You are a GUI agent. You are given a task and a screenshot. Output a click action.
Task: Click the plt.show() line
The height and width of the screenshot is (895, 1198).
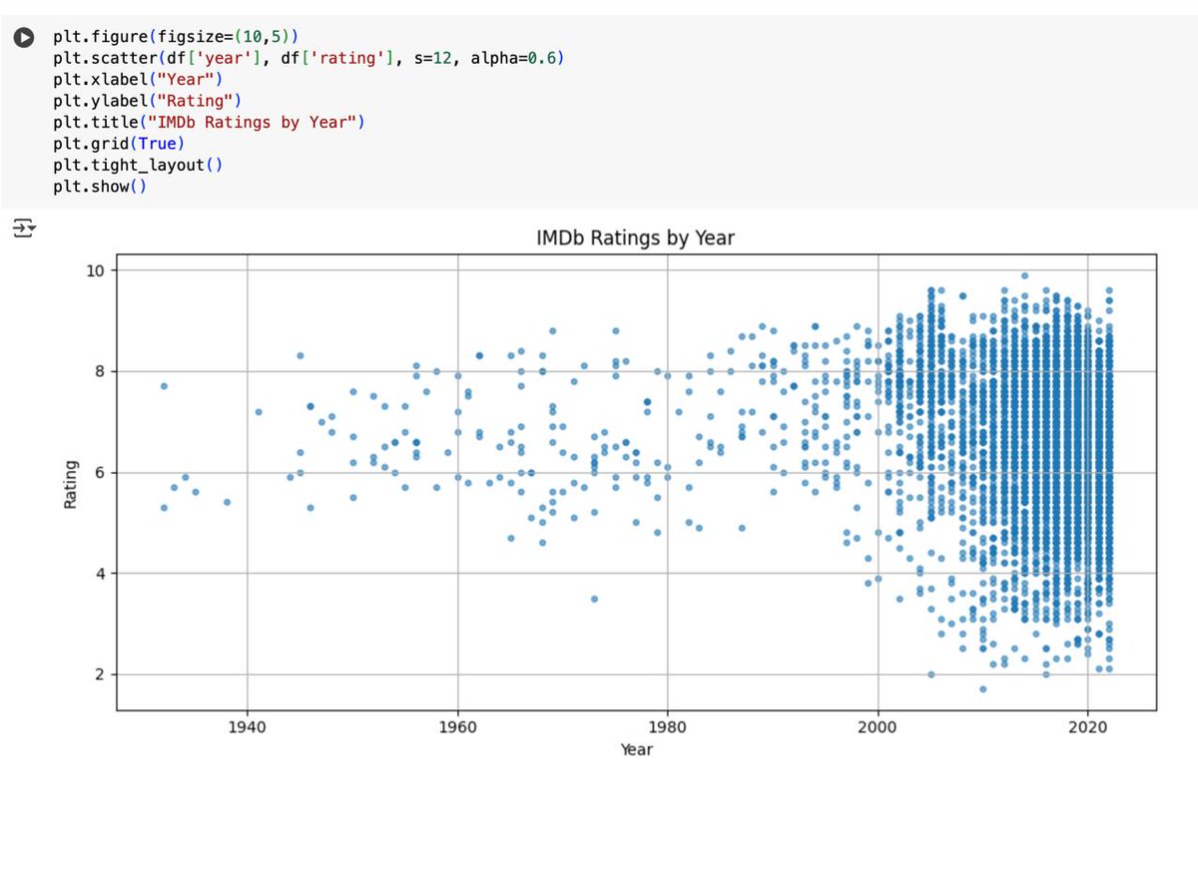101,187
